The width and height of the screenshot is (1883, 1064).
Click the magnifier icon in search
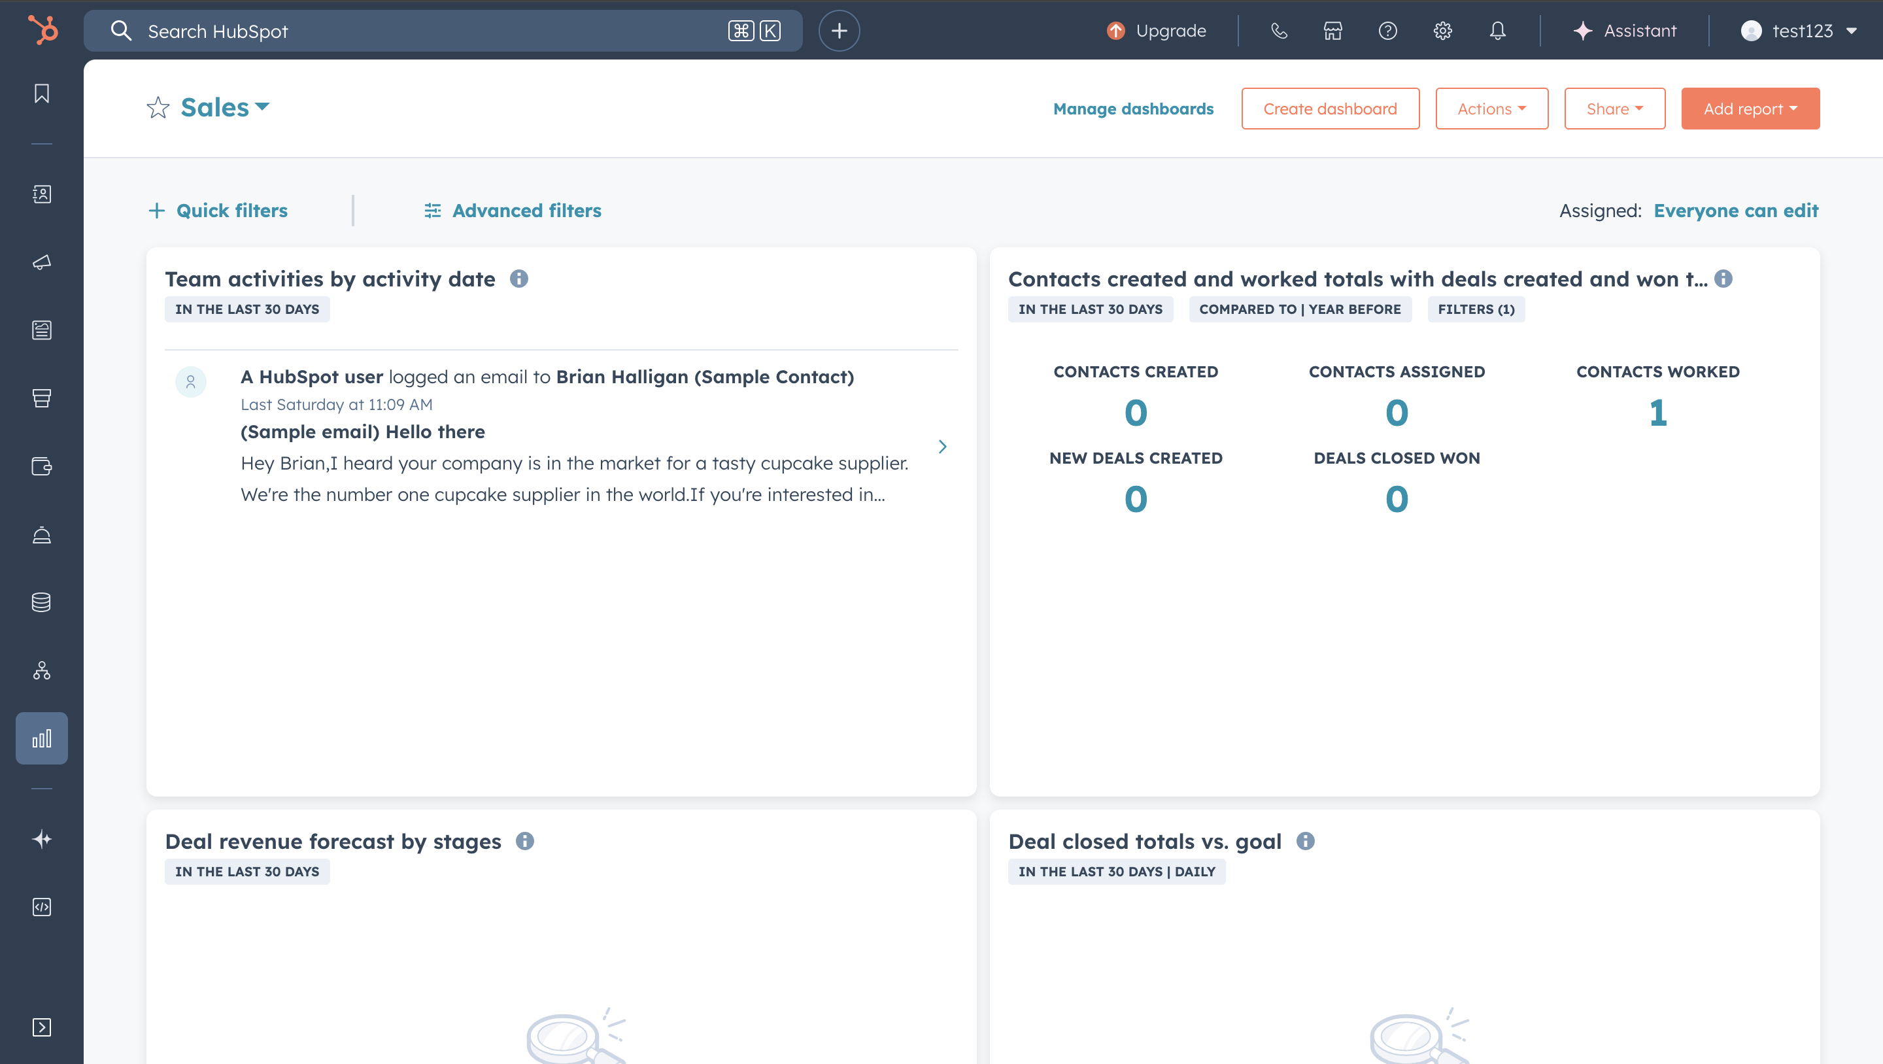coord(120,31)
